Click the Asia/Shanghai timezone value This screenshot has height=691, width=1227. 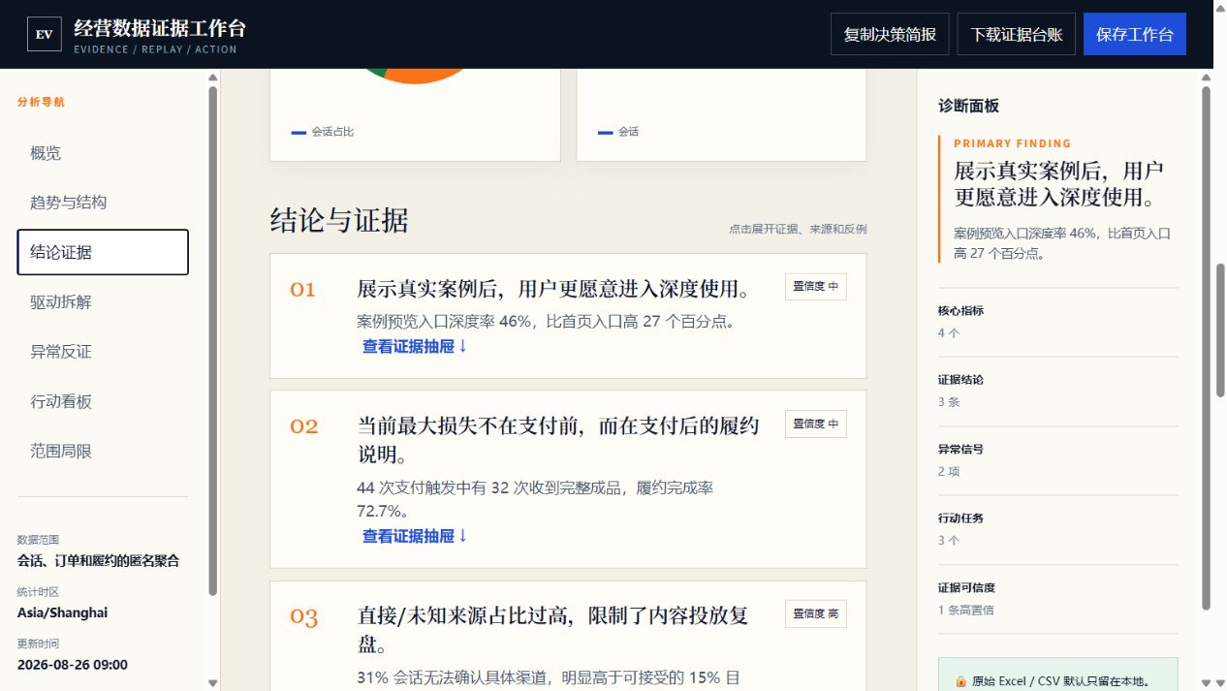pos(62,613)
